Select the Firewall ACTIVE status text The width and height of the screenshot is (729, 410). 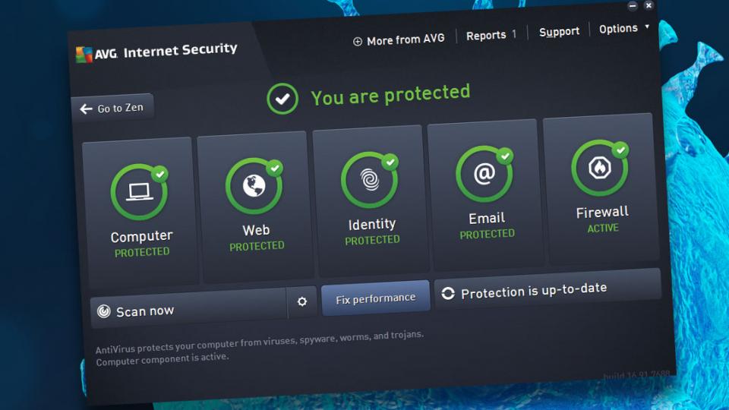click(x=603, y=229)
